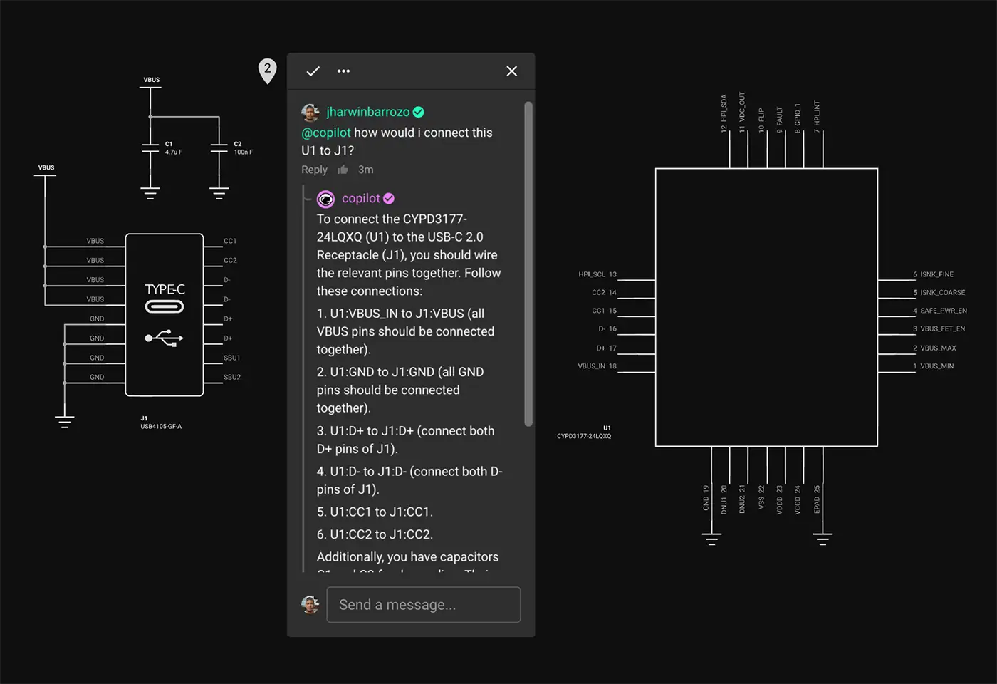Image resolution: width=997 pixels, height=684 pixels.
Task: Close the comment panel
Action: tap(511, 71)
